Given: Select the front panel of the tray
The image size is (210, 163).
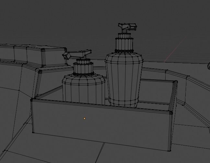Looking at the screenshot, I should coord(102,125).
